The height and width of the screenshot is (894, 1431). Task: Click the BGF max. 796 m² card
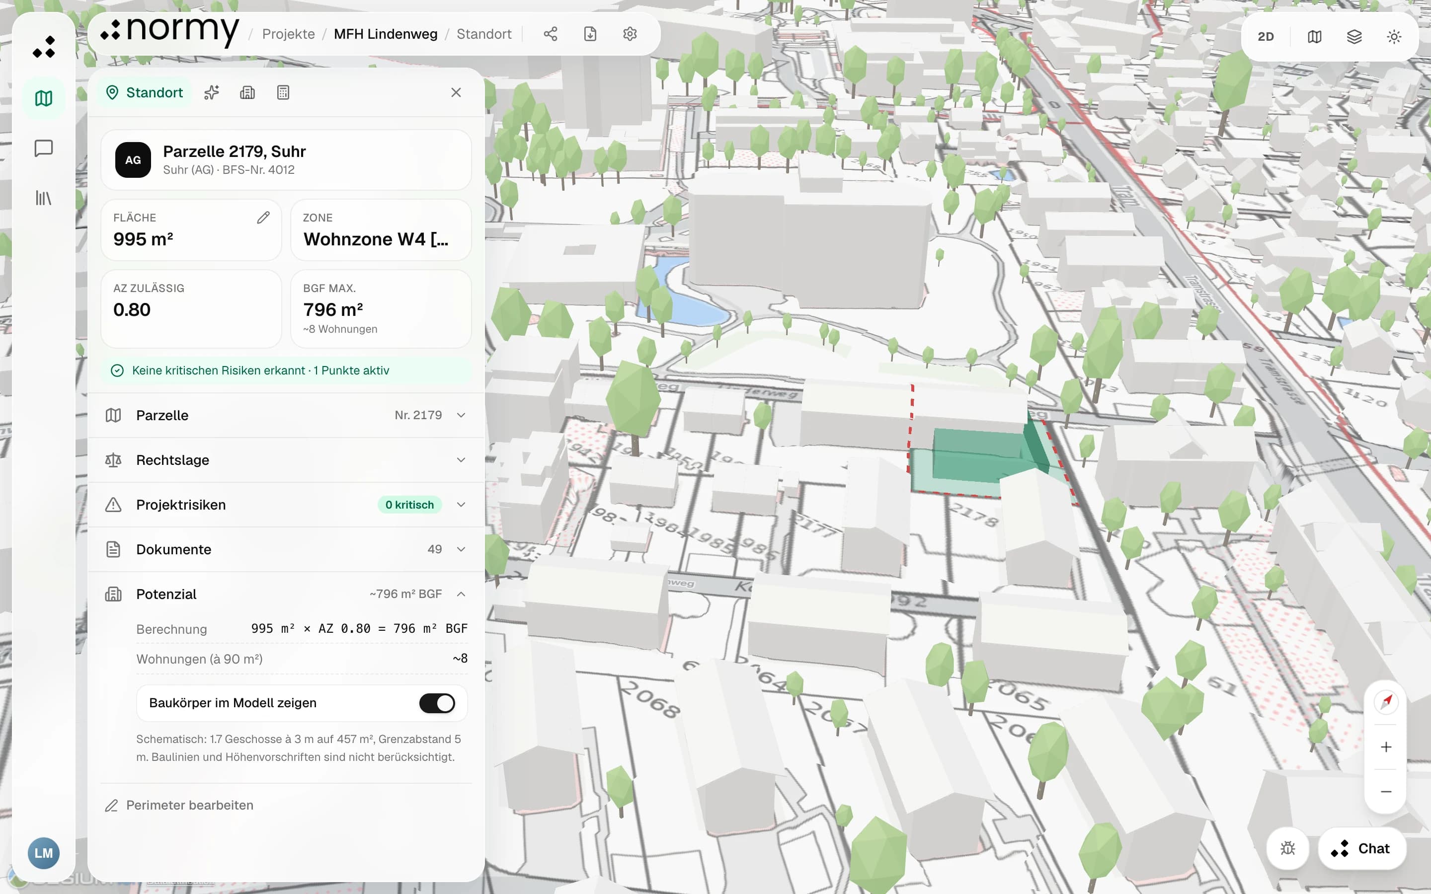[x=381, y=308]
